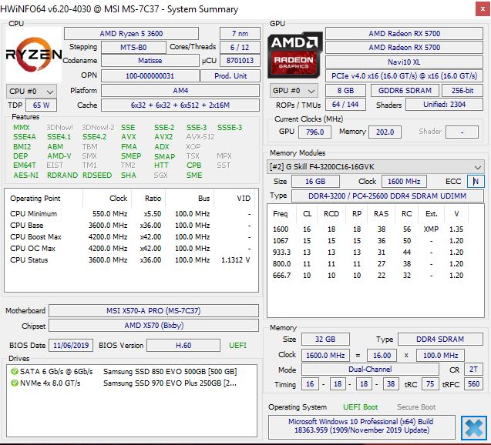The width and height of the screenshot is (491, 445).
Task: Click the green UEFI Boot label
Action: point(361,407)
